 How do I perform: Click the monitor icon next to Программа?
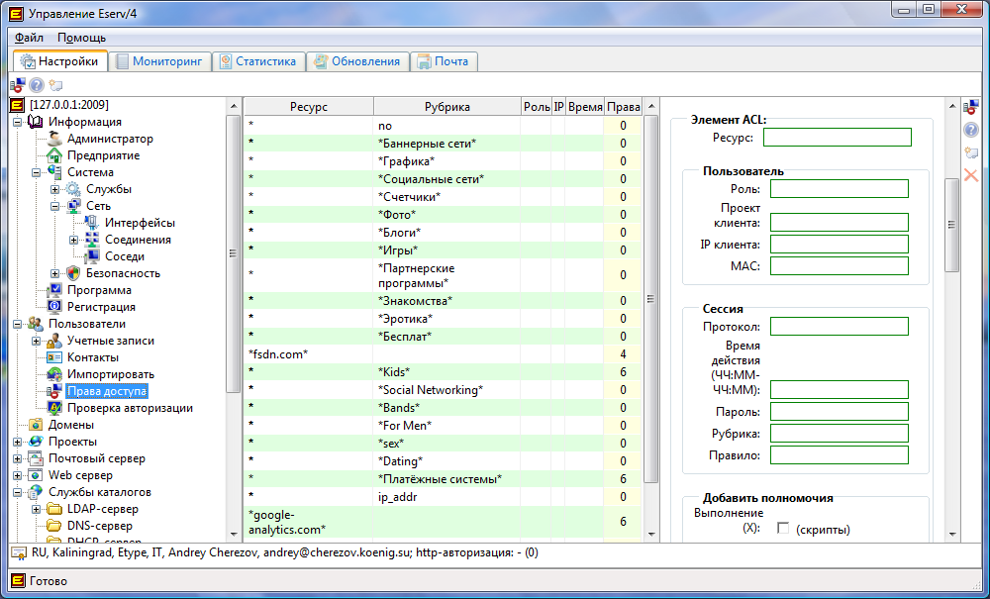pyautogui.click(x=54, y=290)
